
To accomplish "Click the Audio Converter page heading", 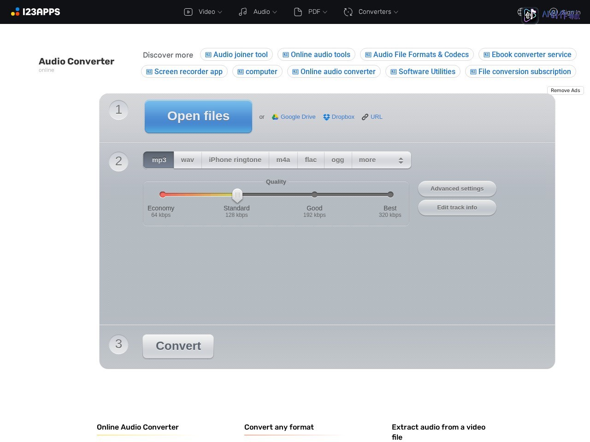I will 77,61.
